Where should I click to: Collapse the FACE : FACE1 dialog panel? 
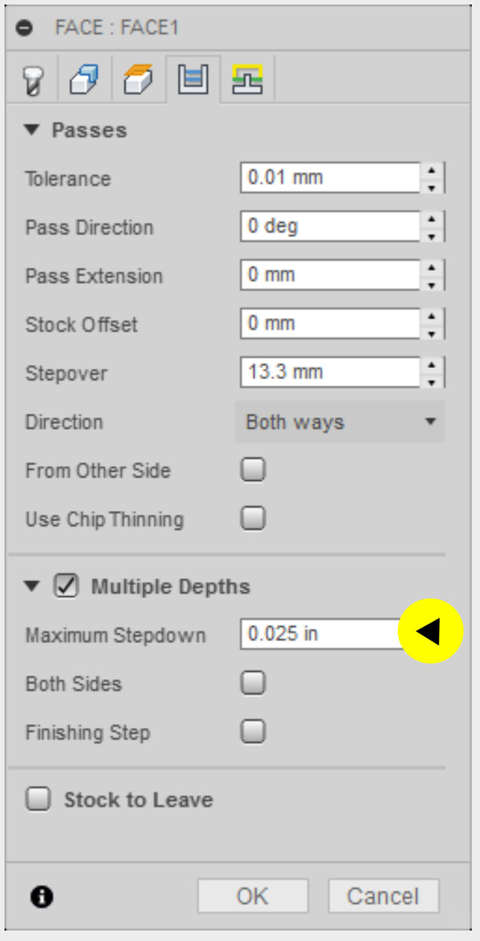25,28
